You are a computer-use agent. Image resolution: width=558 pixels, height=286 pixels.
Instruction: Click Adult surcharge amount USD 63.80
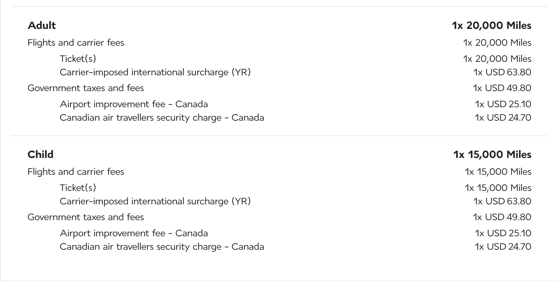coord(502,72)
